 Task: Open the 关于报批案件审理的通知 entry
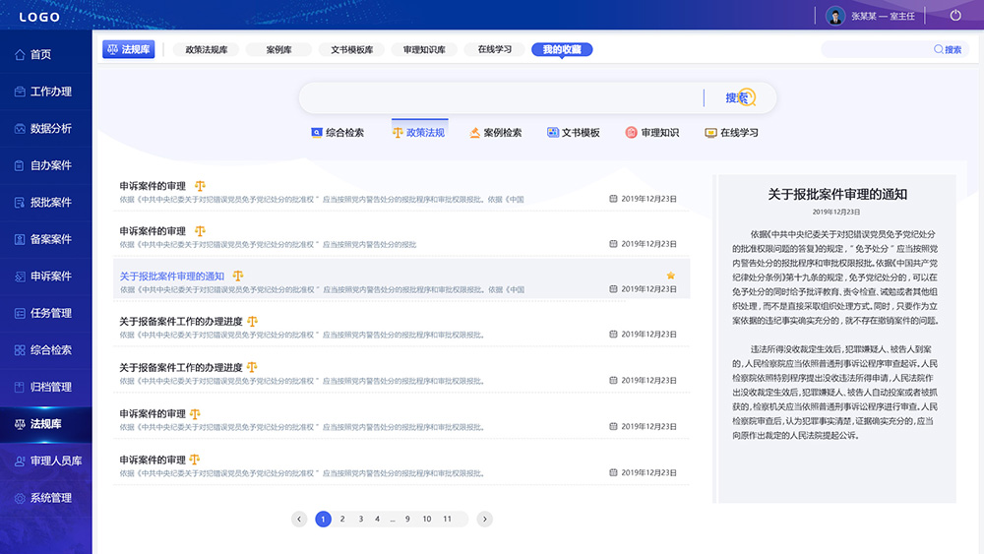(x=172, y=277)
